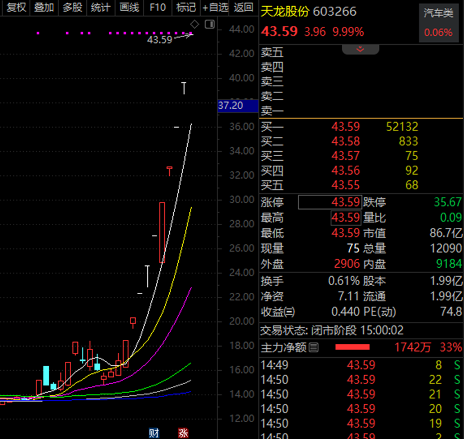Open the 汽车类 sector box

pyautogui.click(x=439, y=23)
